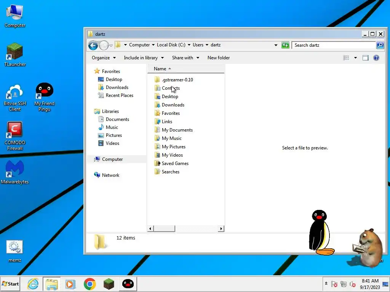Click Pingu app icon in taskbar

click(128, 284)
